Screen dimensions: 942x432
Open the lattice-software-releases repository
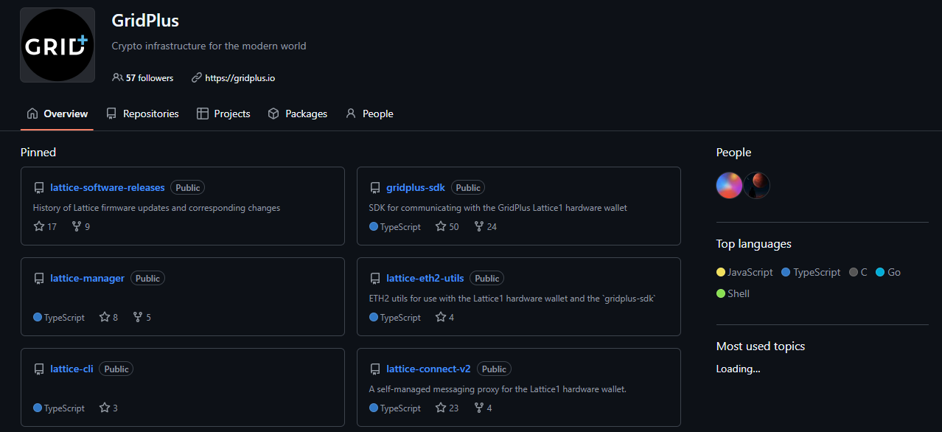click(108, 187)
